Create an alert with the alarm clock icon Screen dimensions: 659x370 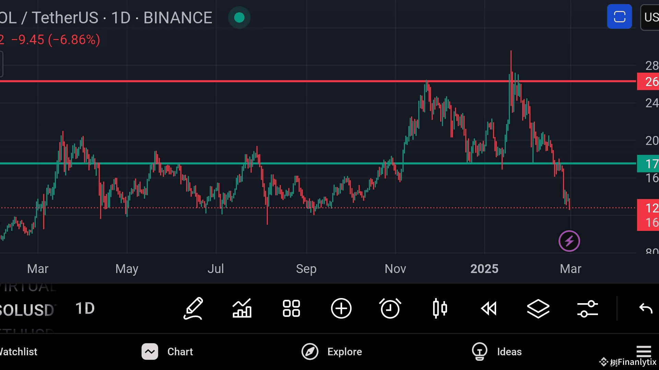[x=390, y=308]
